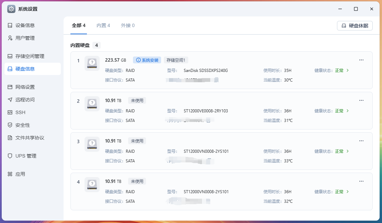382x223 pixels.
Task: Open 用户管理 in the sidebar
Action: pyautogui.click(x=25, y=38)
